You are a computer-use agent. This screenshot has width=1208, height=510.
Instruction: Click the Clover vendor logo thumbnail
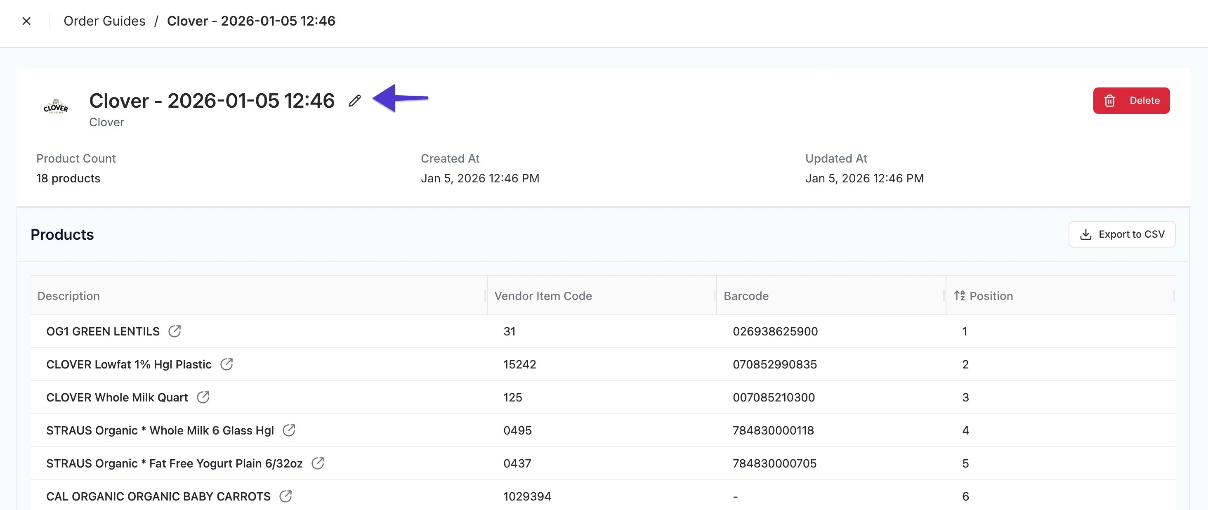tap(56, 107)
